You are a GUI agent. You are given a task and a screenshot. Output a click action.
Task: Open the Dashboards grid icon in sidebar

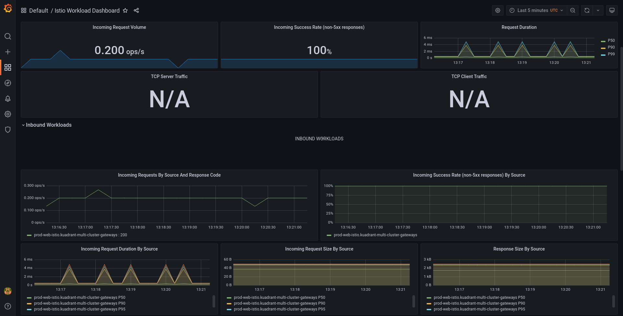click(x=8, y=67)
